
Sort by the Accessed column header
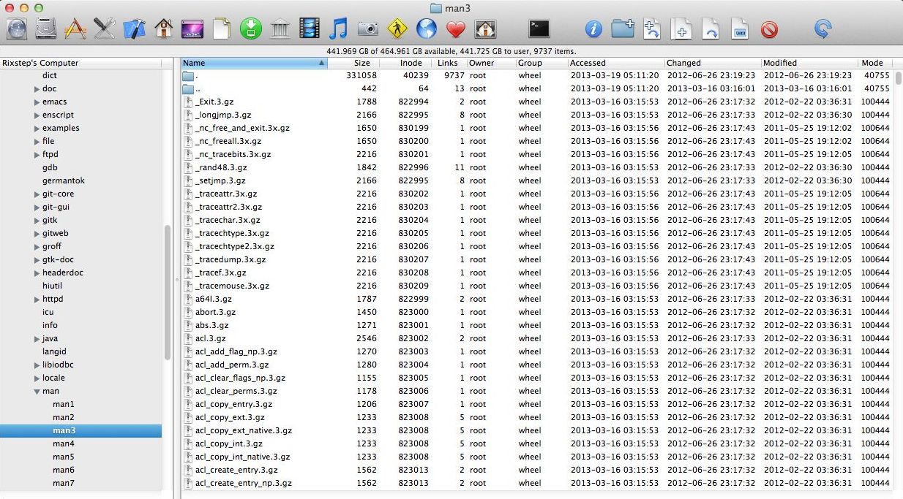tap(615, 63)
